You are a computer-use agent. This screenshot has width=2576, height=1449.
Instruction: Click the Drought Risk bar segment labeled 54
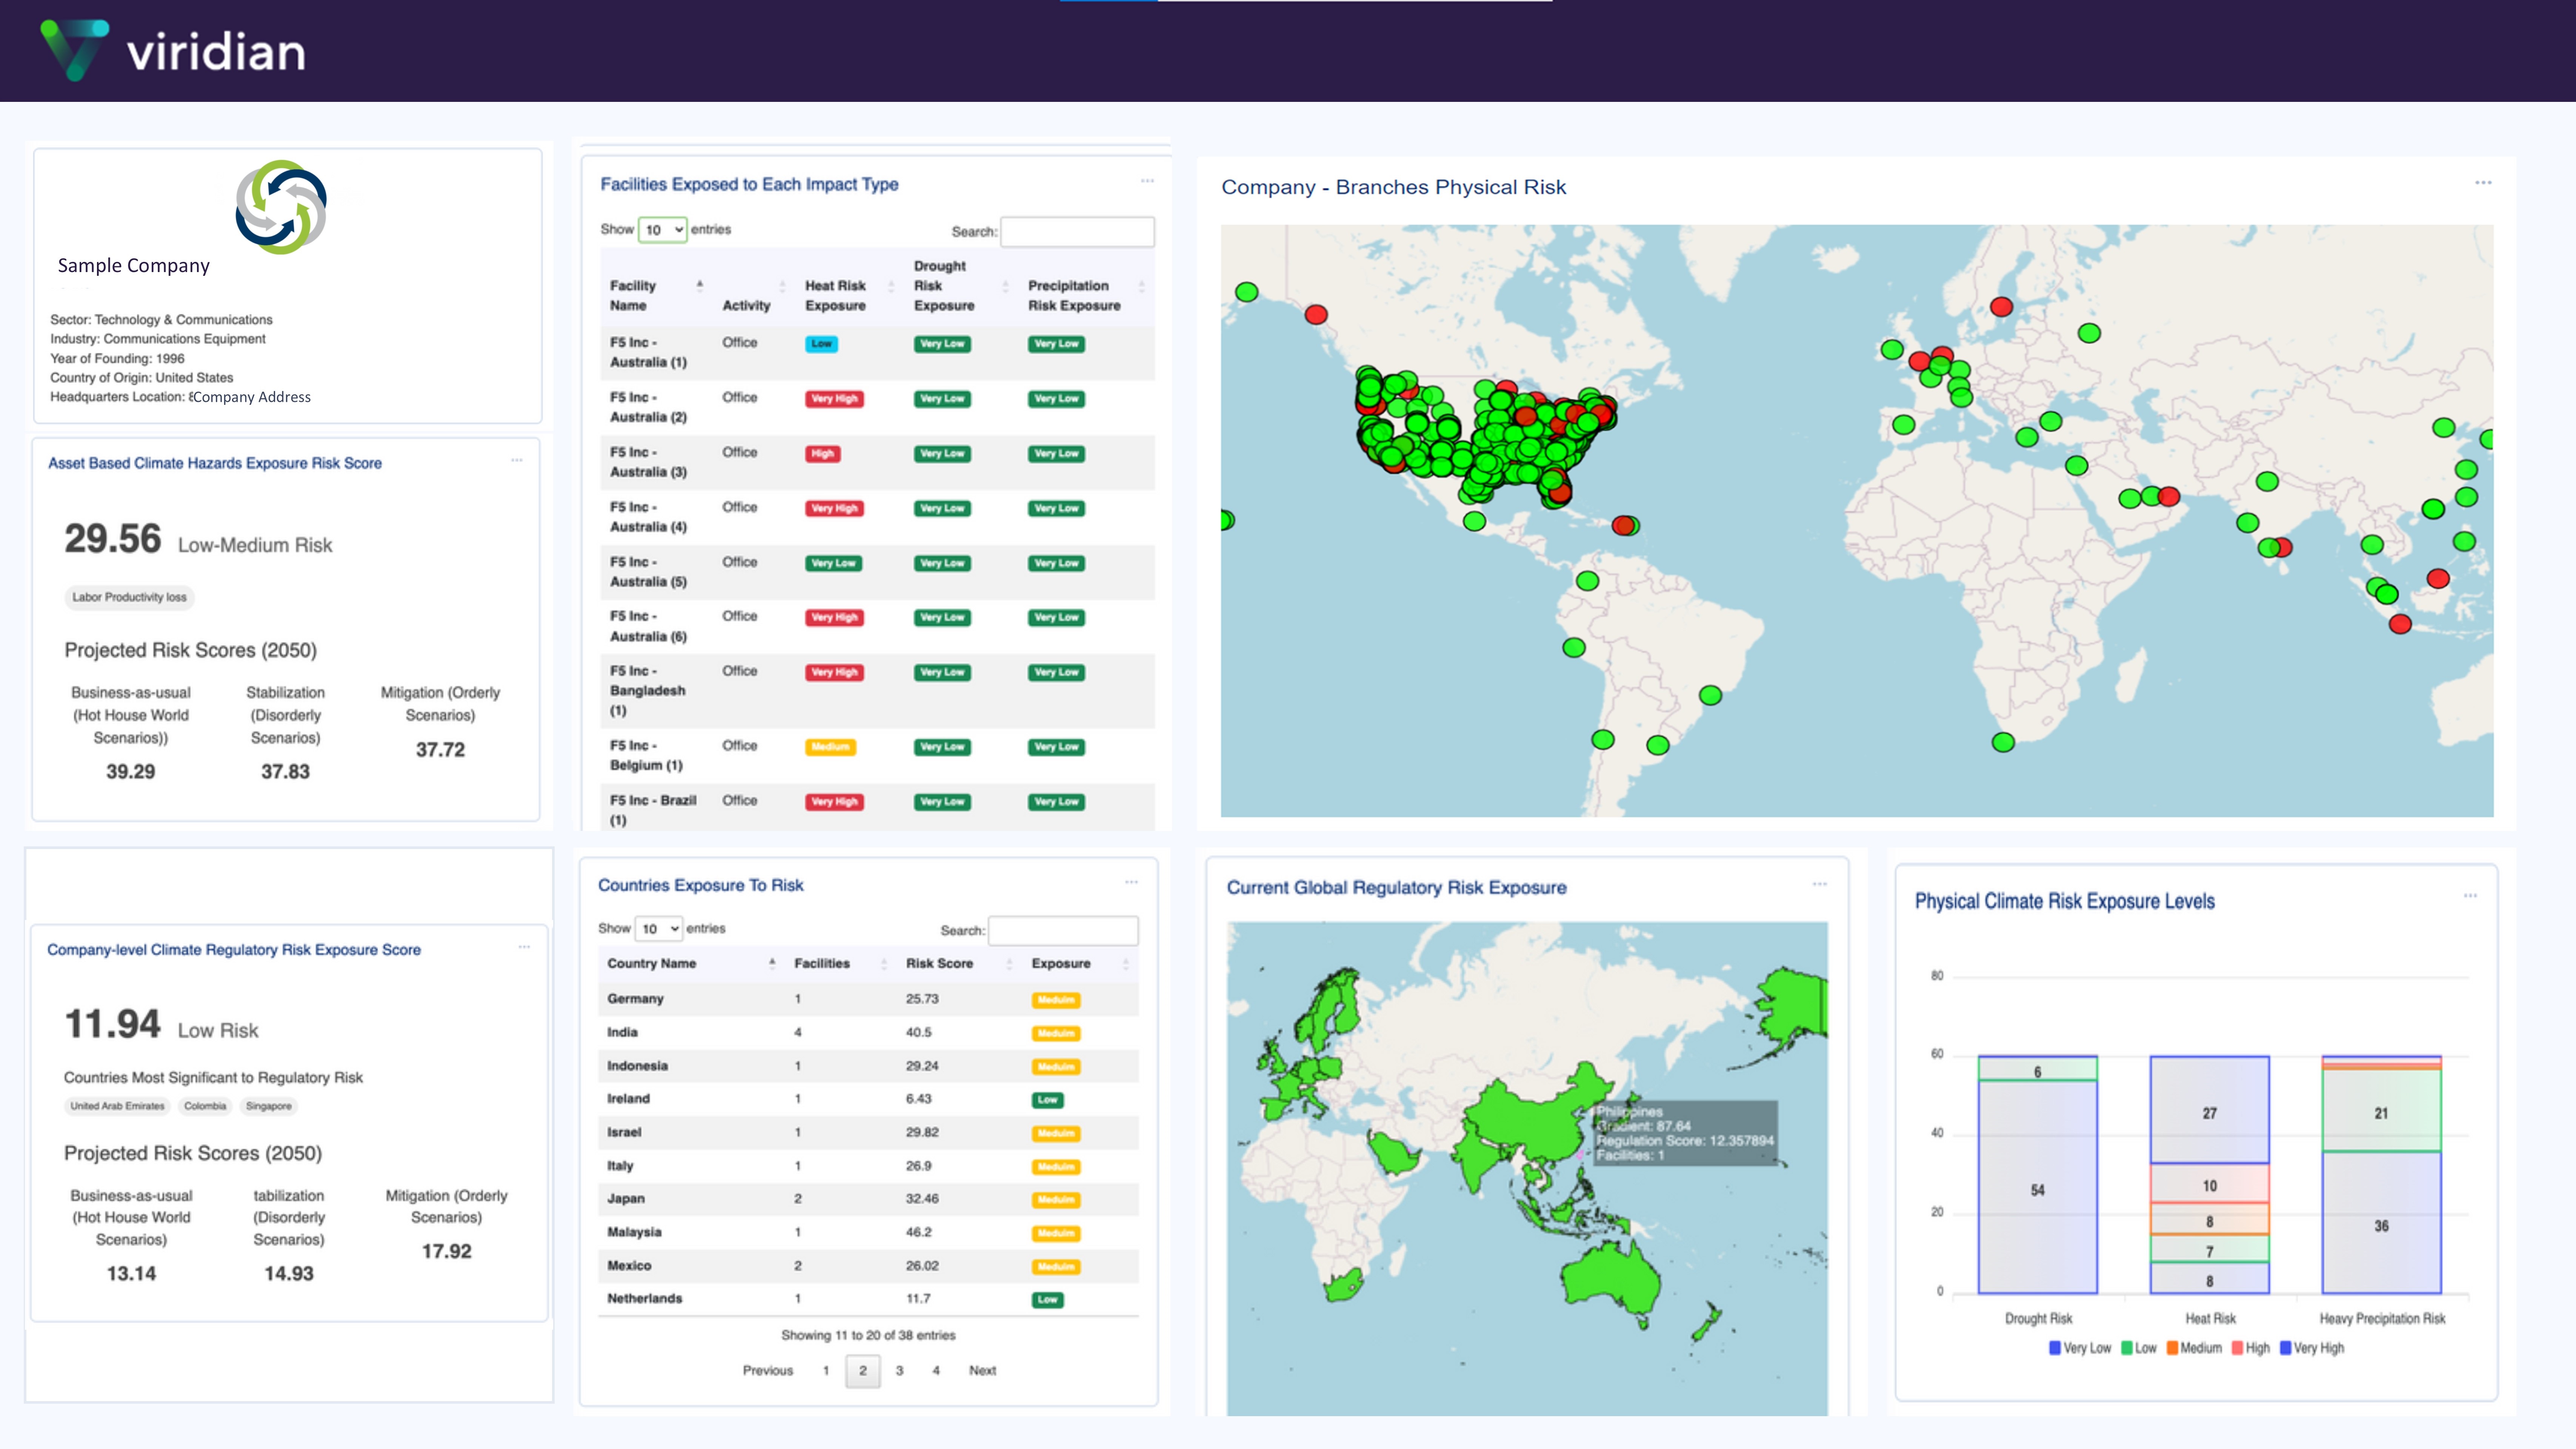tap(2038, 1187)
